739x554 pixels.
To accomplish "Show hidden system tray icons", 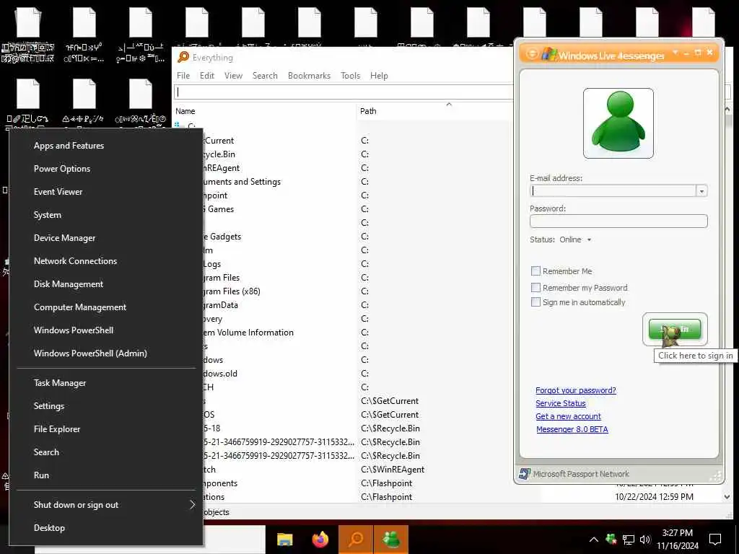I will (x=594, y=540).
